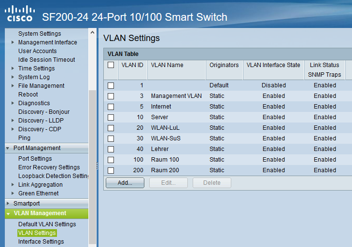Click the 'Disabled' state in VLAN 1 row
Image resolution: width=352 pixels, height=247 pixels.
point(274,85)
